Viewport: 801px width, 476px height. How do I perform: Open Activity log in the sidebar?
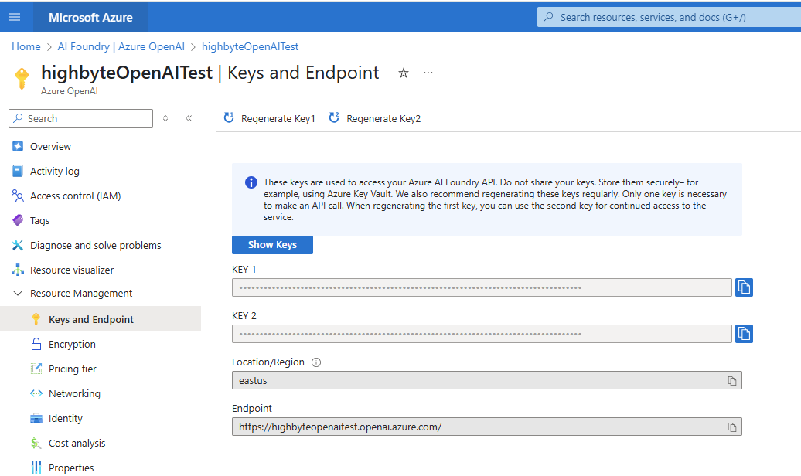[x=54, y=171]
